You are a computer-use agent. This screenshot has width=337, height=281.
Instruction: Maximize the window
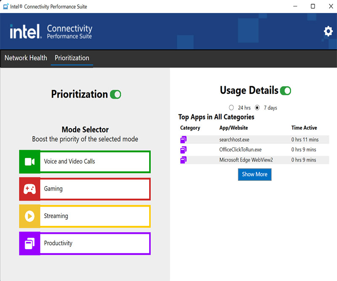pyautogui.click(x=313, y=6)
